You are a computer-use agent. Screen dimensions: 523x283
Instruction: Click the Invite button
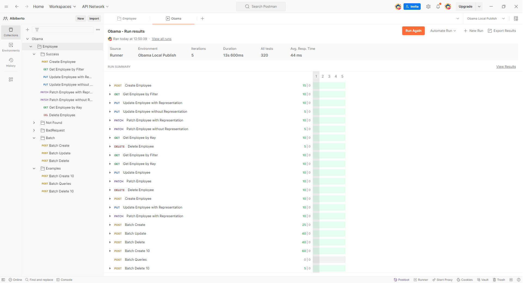[412, 7]
